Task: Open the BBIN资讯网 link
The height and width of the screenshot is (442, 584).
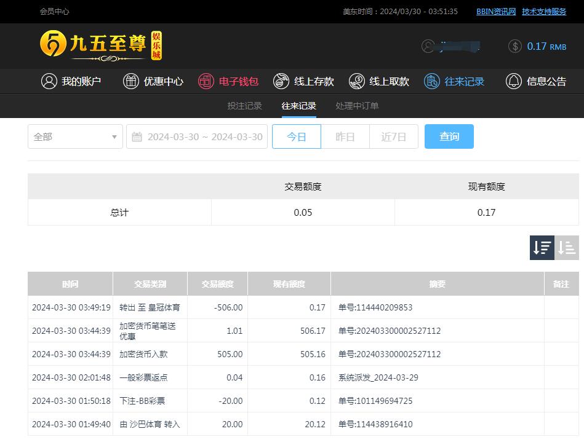Action: pos(496,11)
